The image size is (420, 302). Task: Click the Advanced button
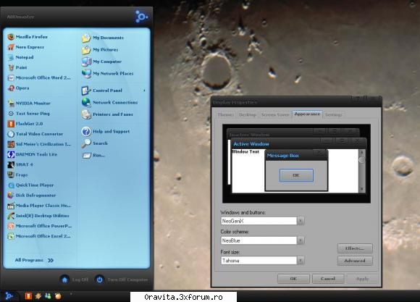click(x=355, y=261)
